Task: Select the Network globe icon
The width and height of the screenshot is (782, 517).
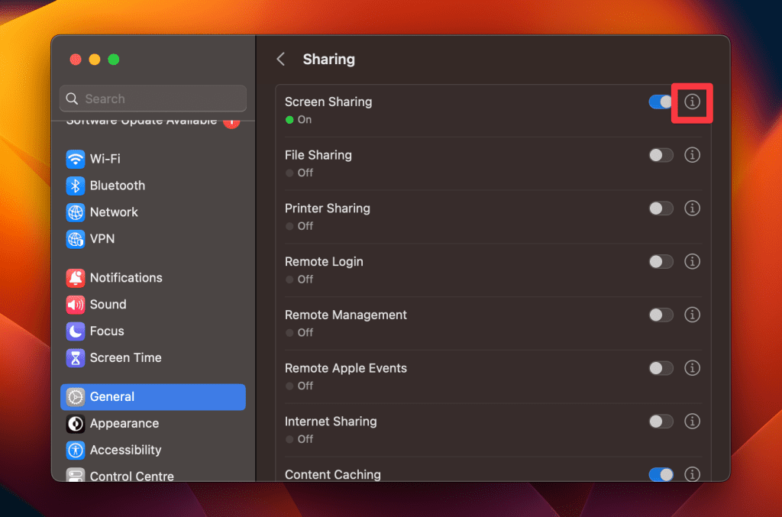Action: pyautogui.click(x=76, y=212)
